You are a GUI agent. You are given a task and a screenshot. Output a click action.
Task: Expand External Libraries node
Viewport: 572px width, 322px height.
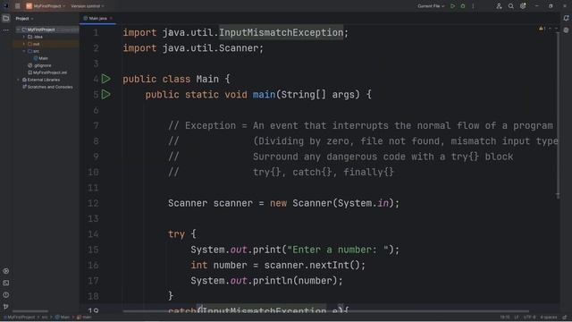18,80
